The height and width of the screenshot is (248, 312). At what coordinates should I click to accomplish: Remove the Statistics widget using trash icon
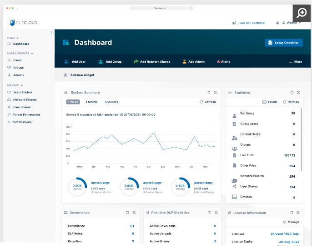[x=292, y=93]
